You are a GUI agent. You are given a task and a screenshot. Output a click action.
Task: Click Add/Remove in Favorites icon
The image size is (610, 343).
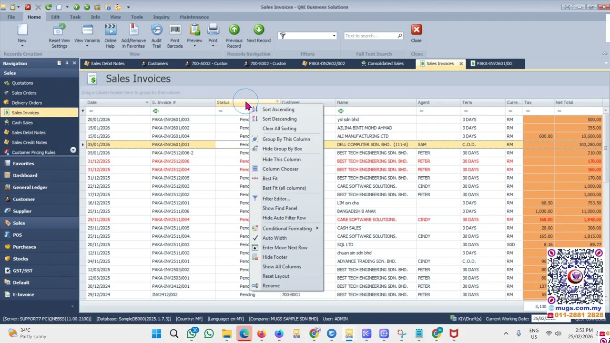pyautogui.click(x=133, y=30)
